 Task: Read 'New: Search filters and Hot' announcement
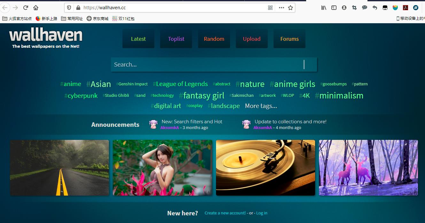pos(192,122)
